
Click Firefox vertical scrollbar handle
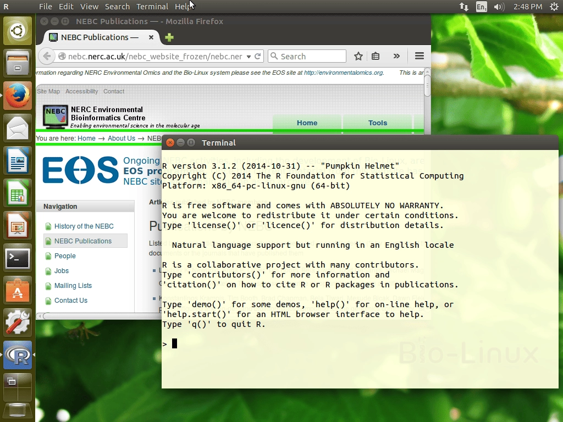pos(427,85)
